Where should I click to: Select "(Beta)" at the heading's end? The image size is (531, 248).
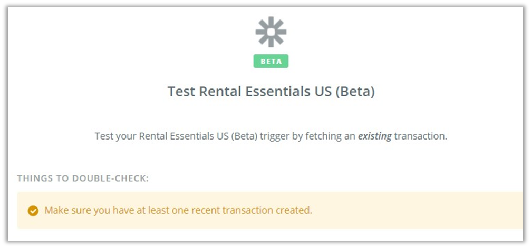click(x=354, y=92)
